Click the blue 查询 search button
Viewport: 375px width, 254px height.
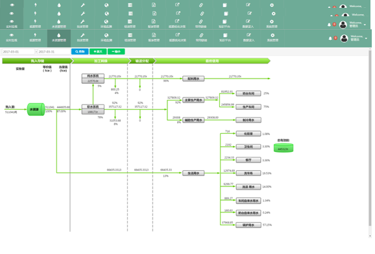click(x=80, y=51)
